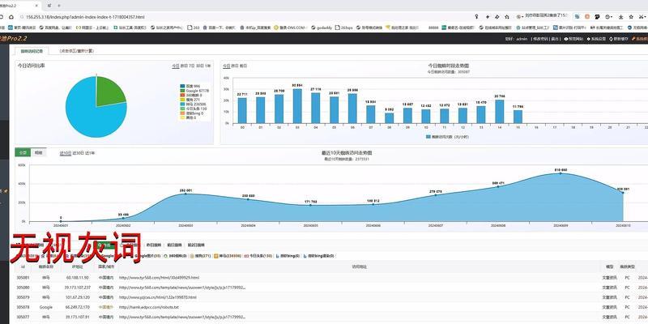The height and width of the screenshot is (324, 648).
Task: Click the 20240609 peak point 510 660
Action: point(561,173)
